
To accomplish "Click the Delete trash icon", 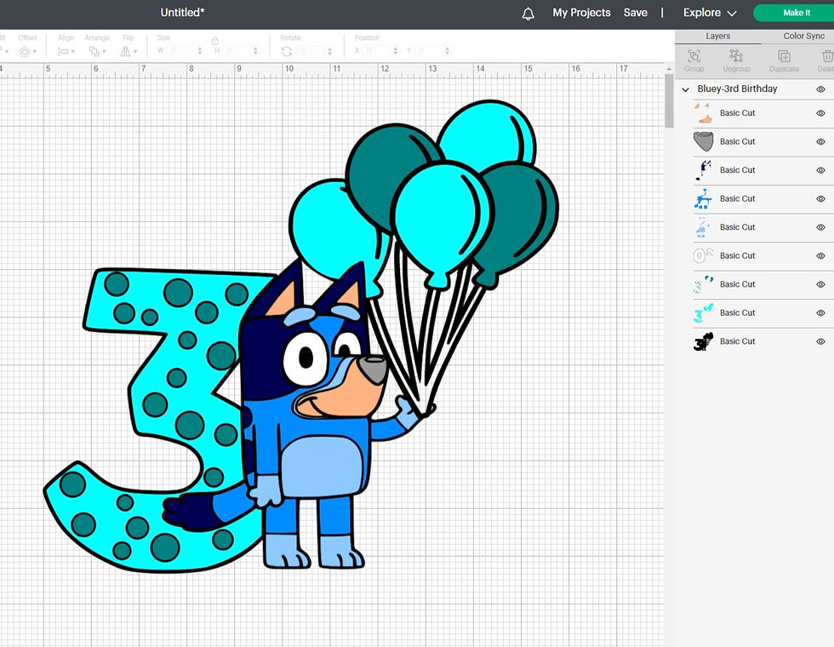I will tap(827, 56).
